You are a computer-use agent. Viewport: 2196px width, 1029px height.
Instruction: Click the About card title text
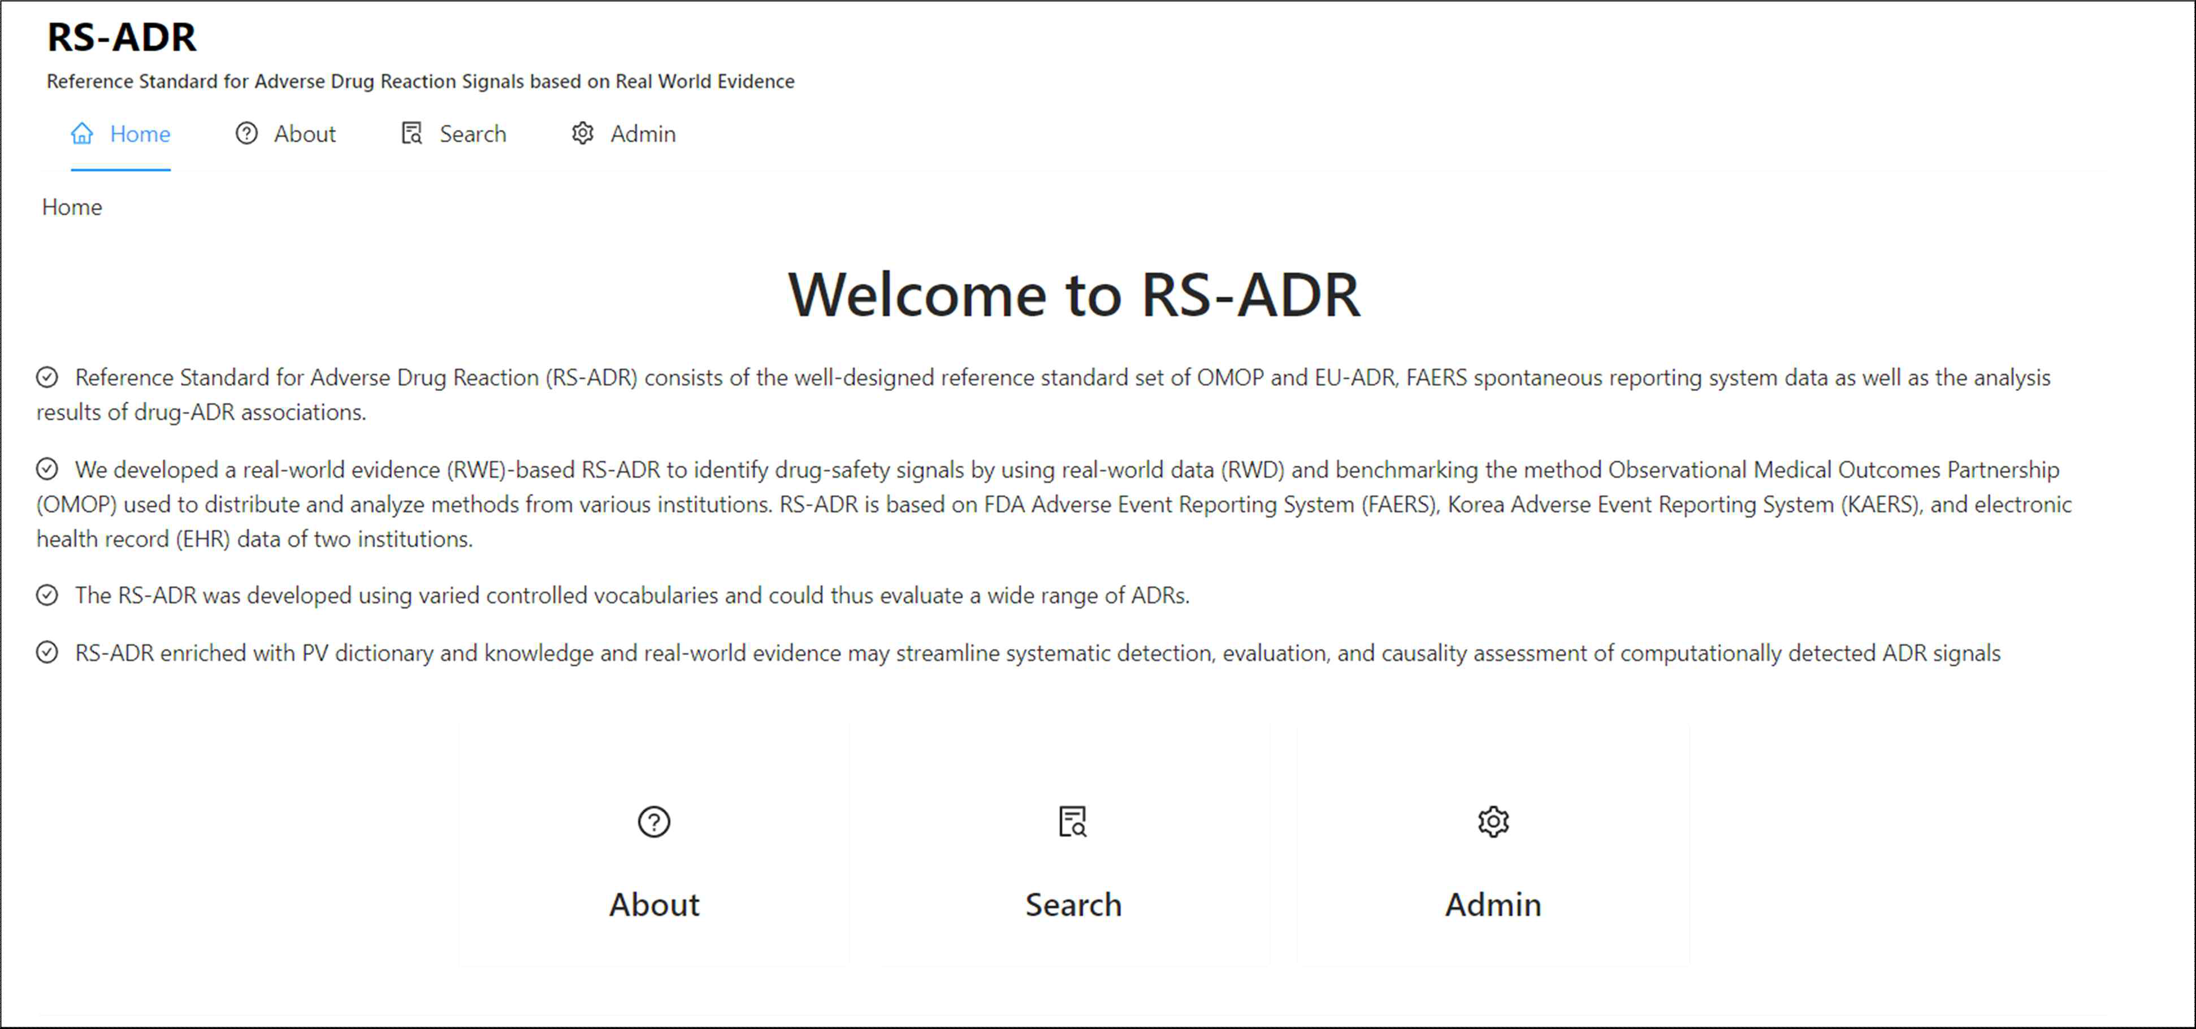(x=654, y=905)
